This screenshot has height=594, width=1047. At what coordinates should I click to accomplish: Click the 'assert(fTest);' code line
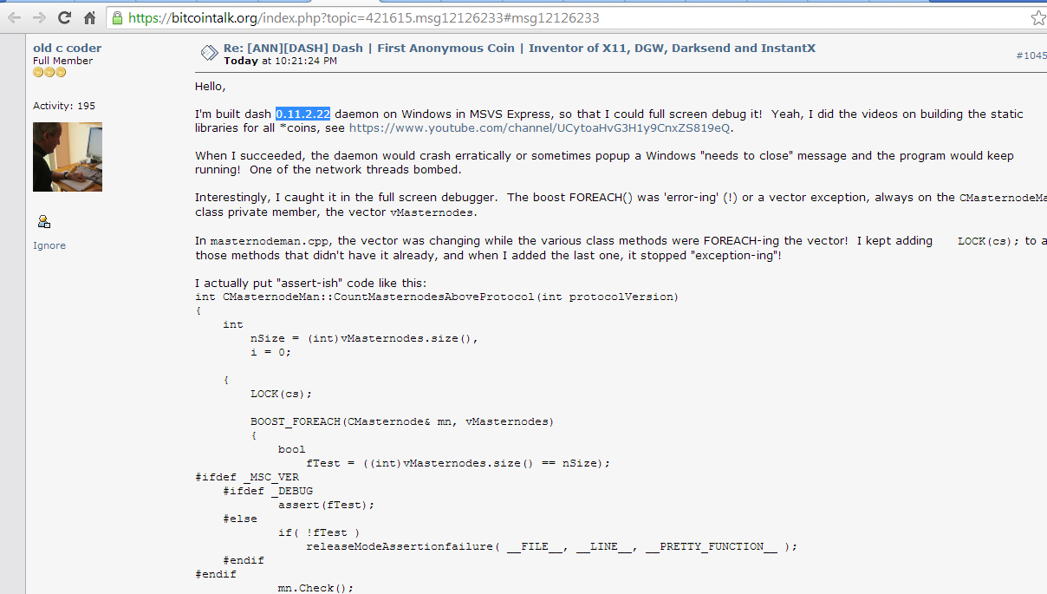[326, 505]
